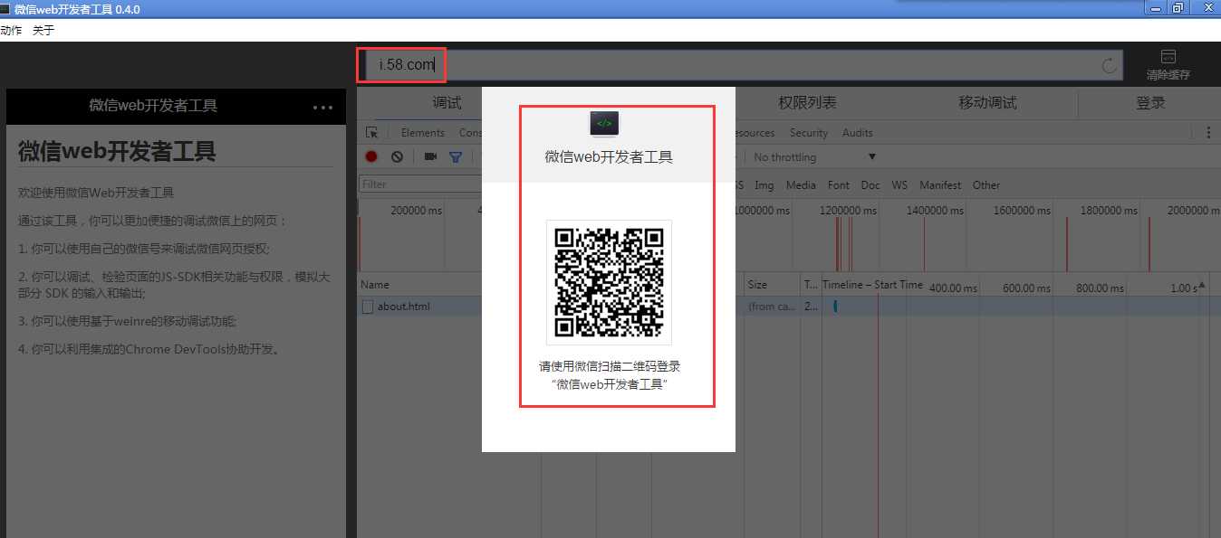Sort by the Name column header
The image size is (1221, 538).
point(375,285)
